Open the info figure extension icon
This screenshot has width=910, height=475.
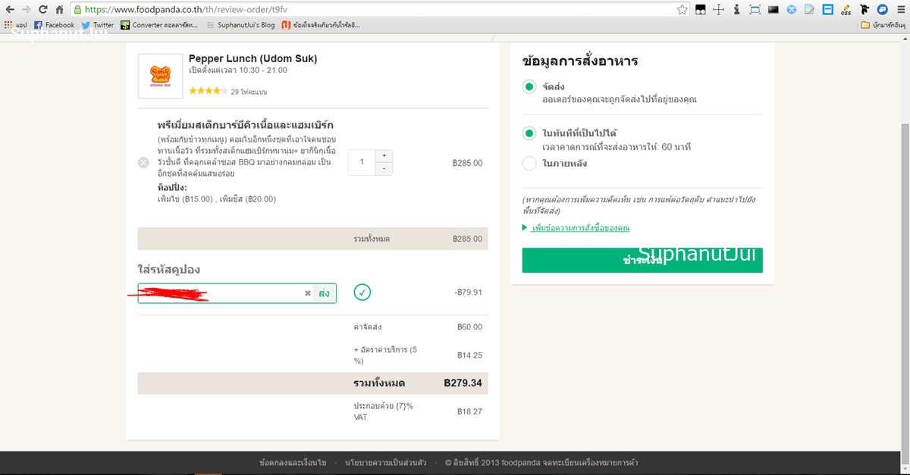pos(737,10)
